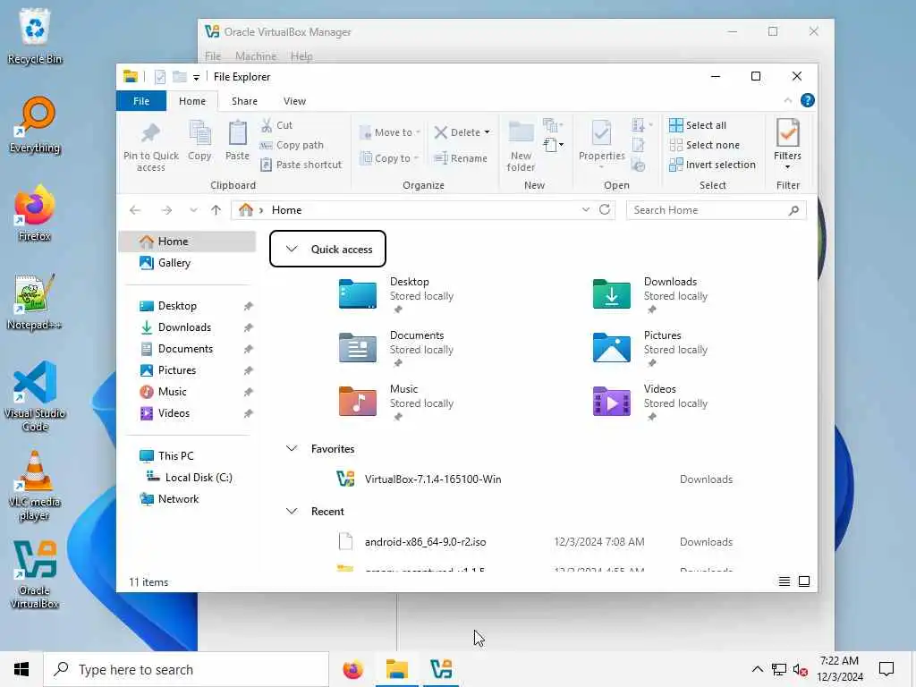The height and width of the screenshot is (687, 916).
Task: Switch to the Home ribbon tab
Action: click(x=192, y=101)
